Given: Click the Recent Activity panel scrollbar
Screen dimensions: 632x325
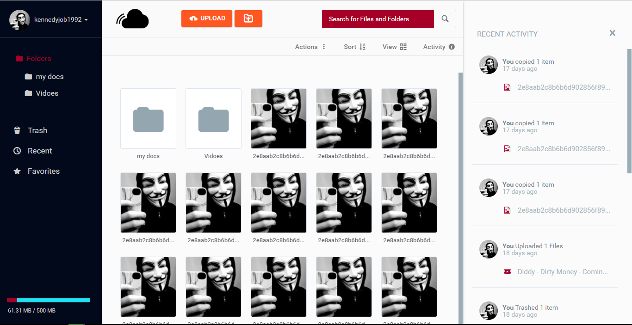Looking at the screenshot, I should (630, 111).
